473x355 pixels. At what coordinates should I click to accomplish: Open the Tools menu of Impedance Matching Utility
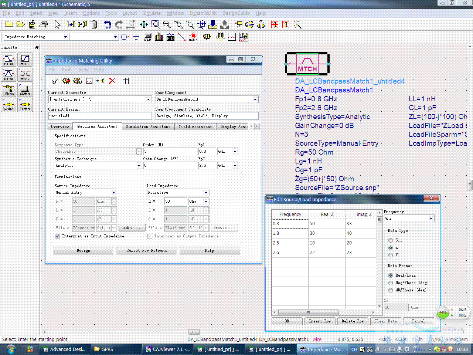click(x=67, y=70)
